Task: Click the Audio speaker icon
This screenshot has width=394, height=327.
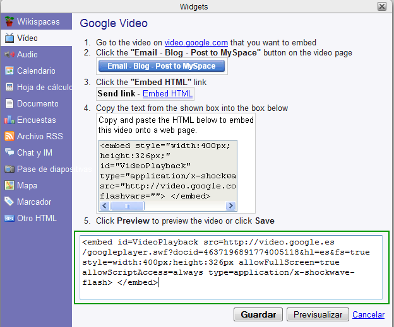Action: tap(9, 54)
